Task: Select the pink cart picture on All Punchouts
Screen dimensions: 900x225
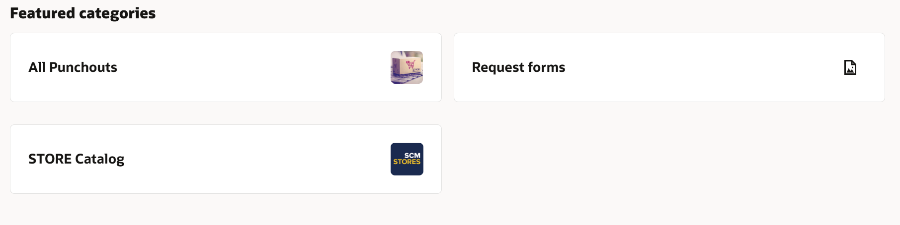Action: (407, 67)
